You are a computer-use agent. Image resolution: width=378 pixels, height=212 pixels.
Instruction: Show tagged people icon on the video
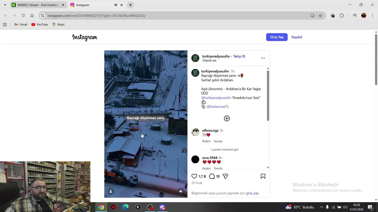111,191
